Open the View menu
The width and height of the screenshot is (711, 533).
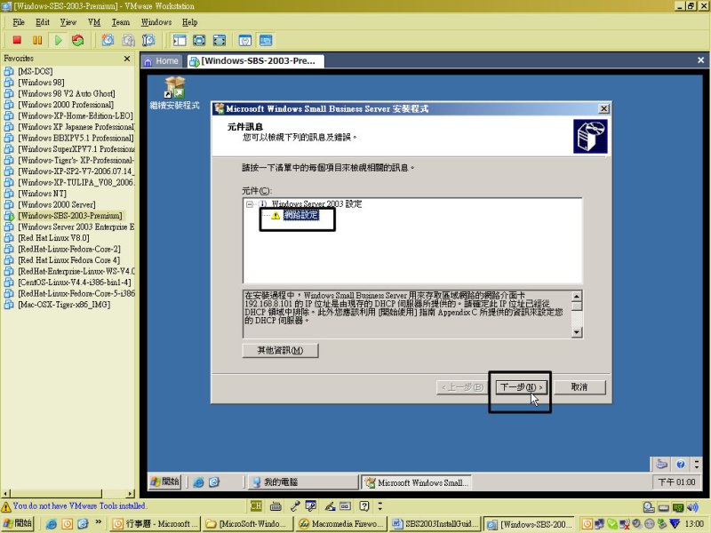click(68, 22)
